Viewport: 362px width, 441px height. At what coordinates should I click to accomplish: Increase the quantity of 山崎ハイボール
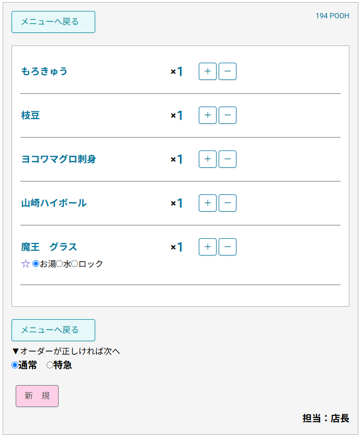(x=207, y=203)
